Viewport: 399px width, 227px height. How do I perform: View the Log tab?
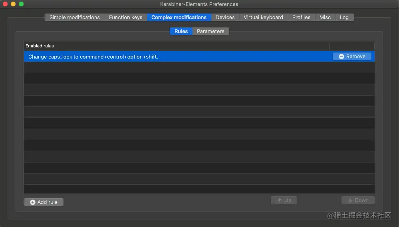[x=344, y=17]
